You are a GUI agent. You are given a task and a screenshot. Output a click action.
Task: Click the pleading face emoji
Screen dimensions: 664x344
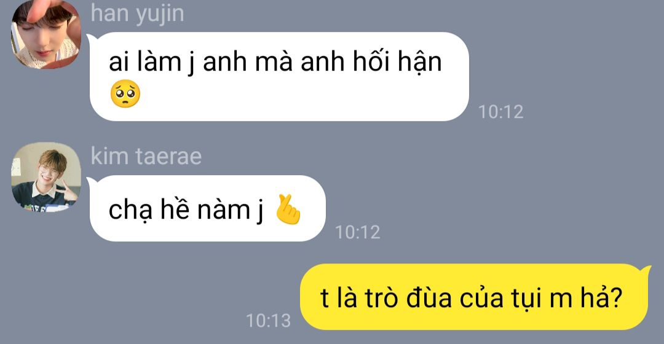pyautogui.click(x=125, y=93)
